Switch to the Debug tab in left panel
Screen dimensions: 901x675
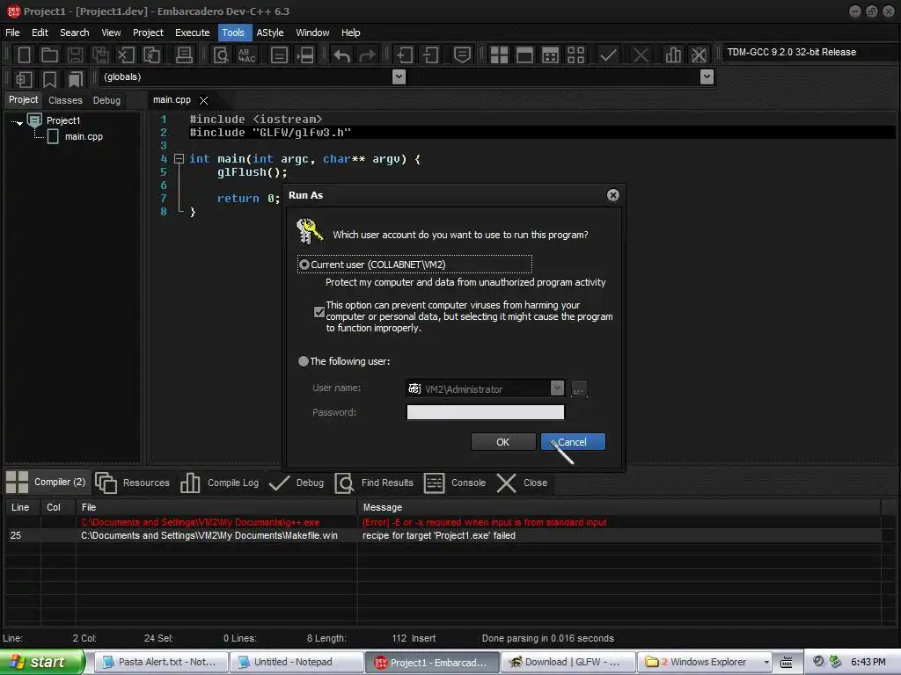106,100
